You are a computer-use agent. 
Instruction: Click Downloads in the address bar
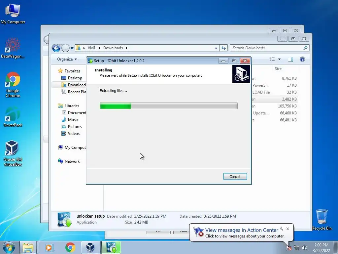pyautogui.click(x=113, y=48)
